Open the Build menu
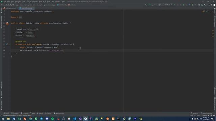Image resolution: width=216 pixels, height=121 pixels. coord(40,2)
